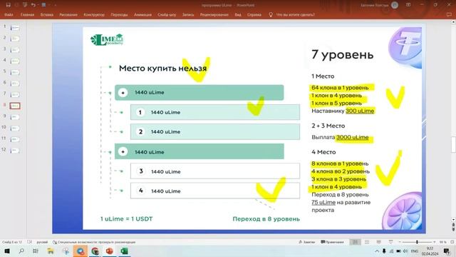Switch to the Вид ribbon tab
Viewport: 456px width, 257px height.
(238, 14)
